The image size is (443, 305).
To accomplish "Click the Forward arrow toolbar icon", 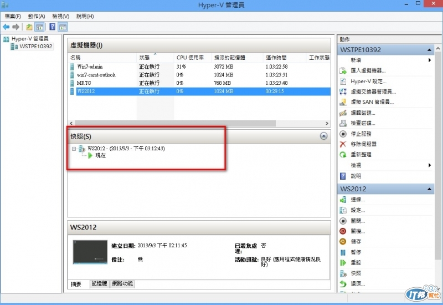I will [16, 27].
